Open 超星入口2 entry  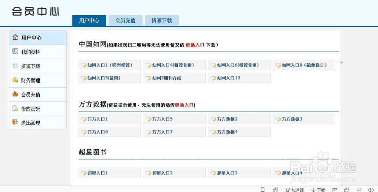click(x=174, y=173)
